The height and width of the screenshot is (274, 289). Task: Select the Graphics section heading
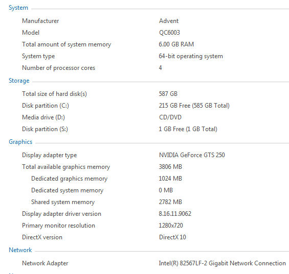[x=20, y=142]
